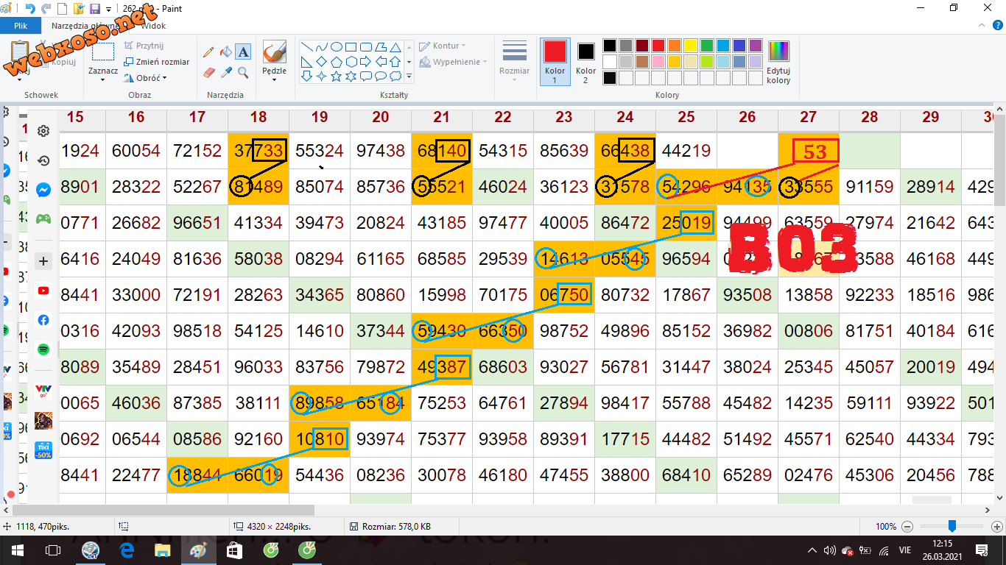
Task: Expand the shapes gallery with More arrow
Action: point(409,76)
